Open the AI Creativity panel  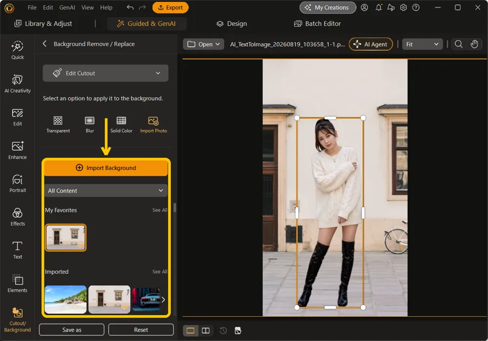pyautogui.click(x=18, y=84)
